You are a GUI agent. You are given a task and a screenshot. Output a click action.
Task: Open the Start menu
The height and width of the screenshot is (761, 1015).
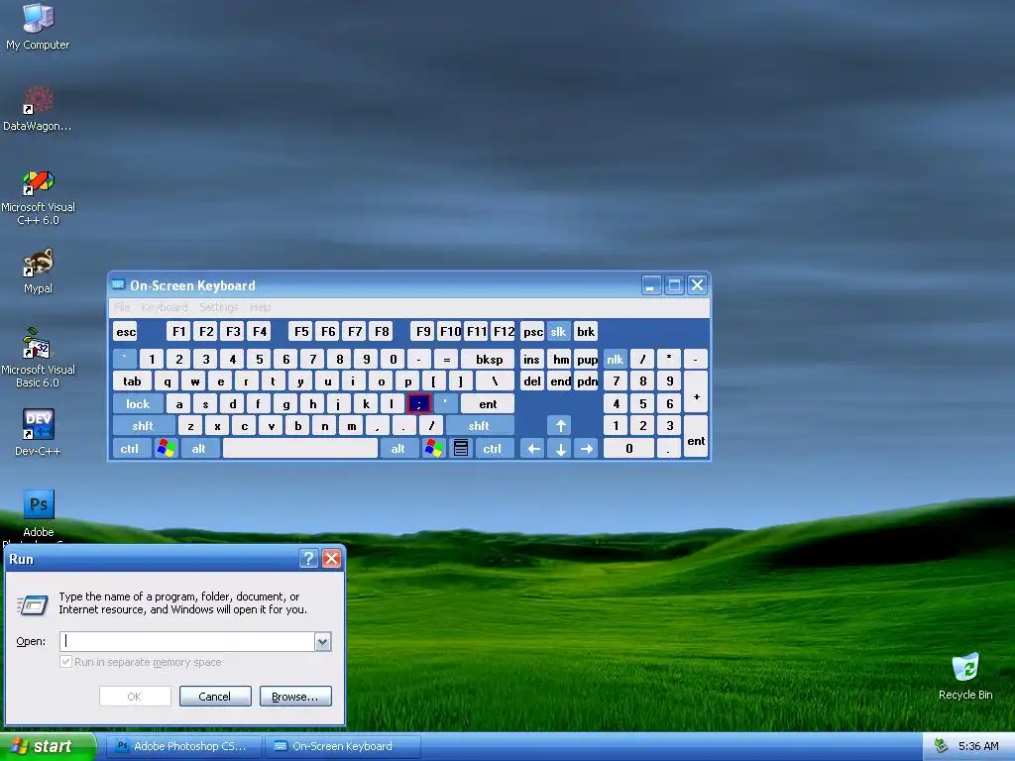[x=48, y=746]
